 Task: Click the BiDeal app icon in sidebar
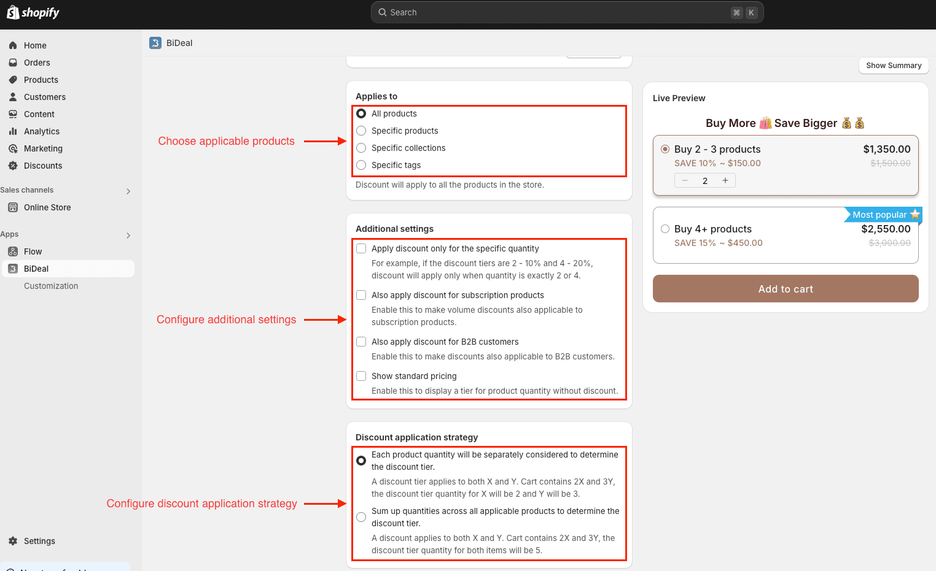coord(13,269)
